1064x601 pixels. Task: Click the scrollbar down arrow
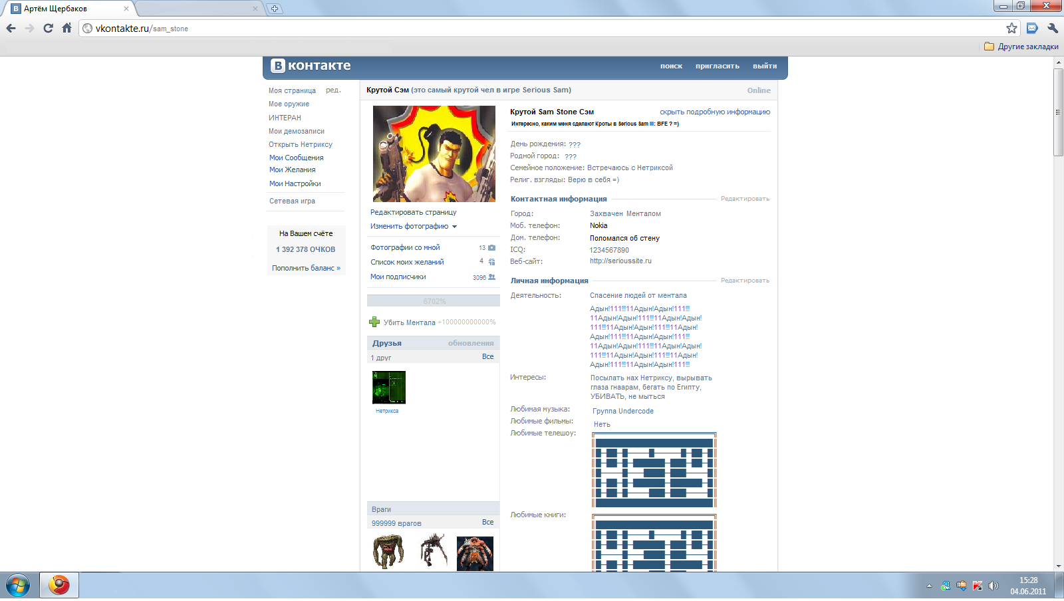pos(1058,566)
